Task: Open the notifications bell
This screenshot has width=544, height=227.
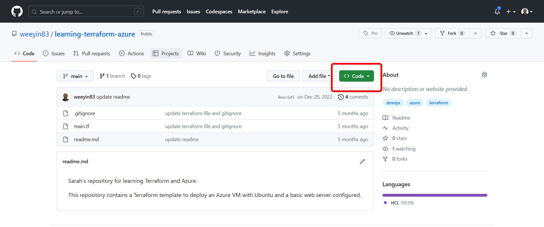Action: click(497, 11)
